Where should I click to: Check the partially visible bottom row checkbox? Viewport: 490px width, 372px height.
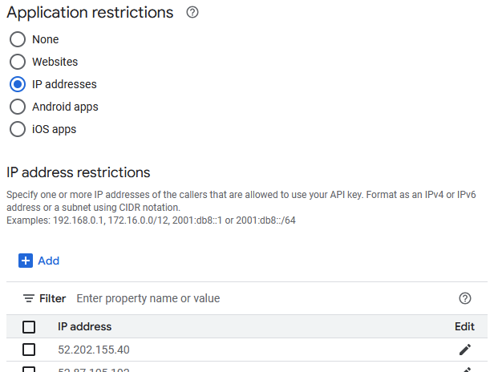point(29,370)
